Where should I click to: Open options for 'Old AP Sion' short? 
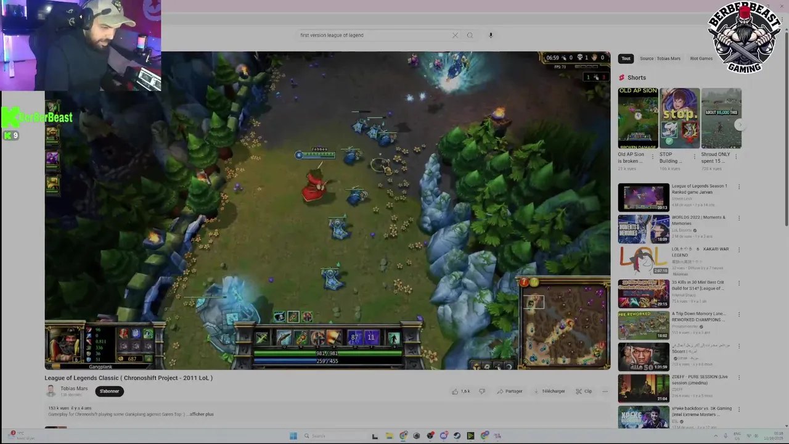point(653,157)
